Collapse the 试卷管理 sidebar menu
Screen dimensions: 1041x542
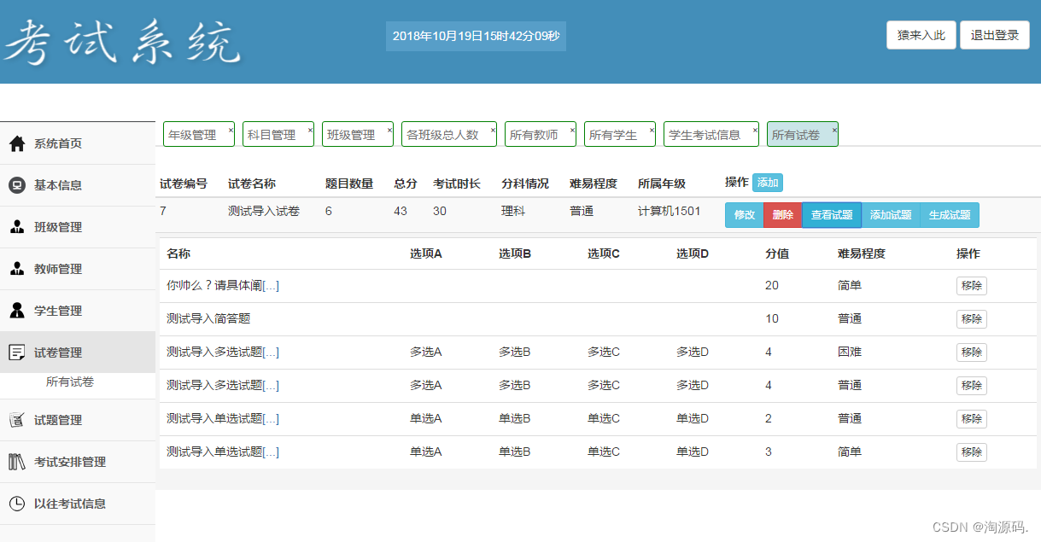(x=78, y=353)
